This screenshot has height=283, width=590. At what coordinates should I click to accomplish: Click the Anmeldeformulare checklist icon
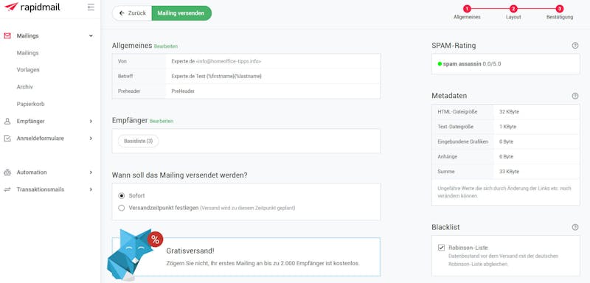point(7,139)
